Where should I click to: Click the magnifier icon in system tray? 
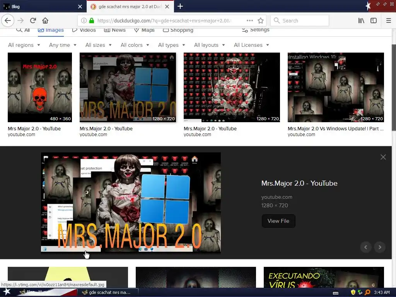[367, 292]
